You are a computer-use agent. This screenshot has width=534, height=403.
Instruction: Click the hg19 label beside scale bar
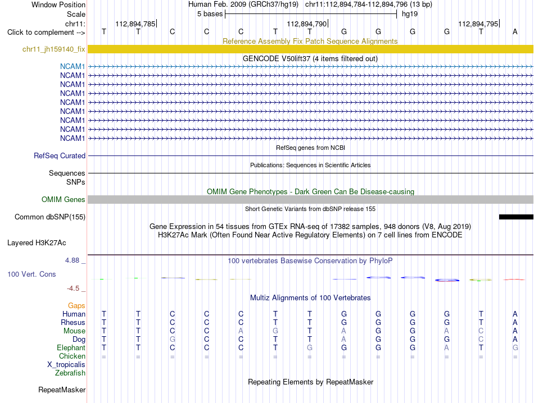coord(409,14)
